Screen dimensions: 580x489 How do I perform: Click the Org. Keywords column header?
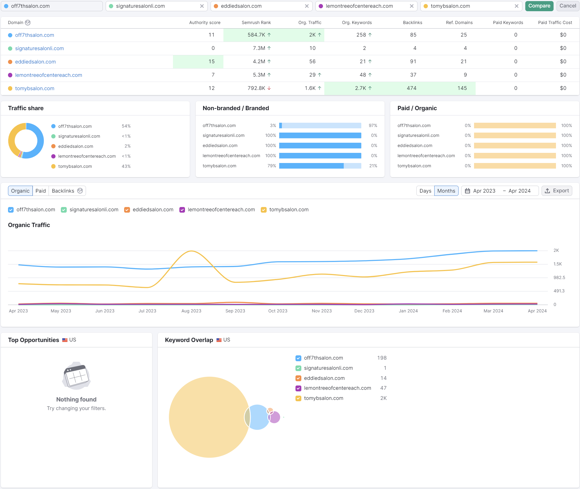(357, 23)
